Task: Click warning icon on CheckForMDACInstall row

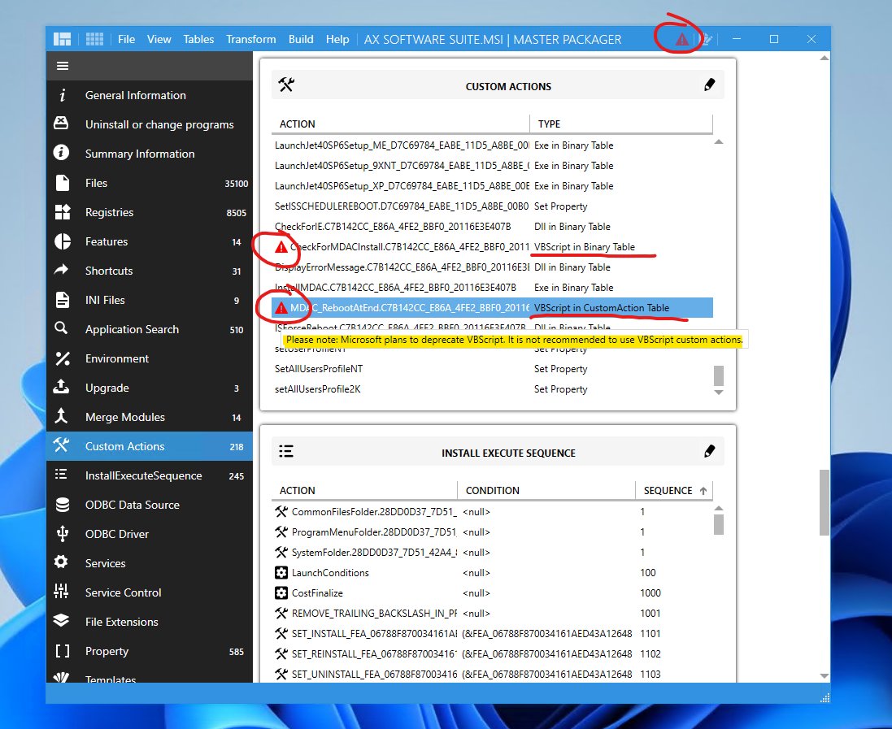Action: 281,247
